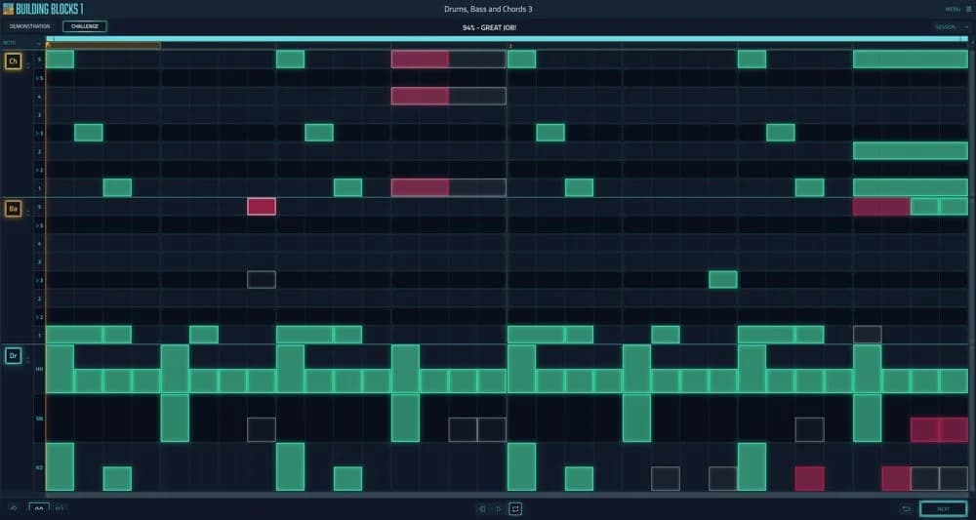
Task: Toggle the long dark-red note in Bass row 5
Action: [x=881, y=207]
